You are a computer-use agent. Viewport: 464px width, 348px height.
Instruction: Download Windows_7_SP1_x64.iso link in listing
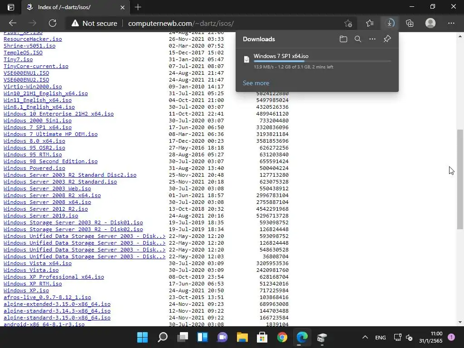(x=38, y=127)
